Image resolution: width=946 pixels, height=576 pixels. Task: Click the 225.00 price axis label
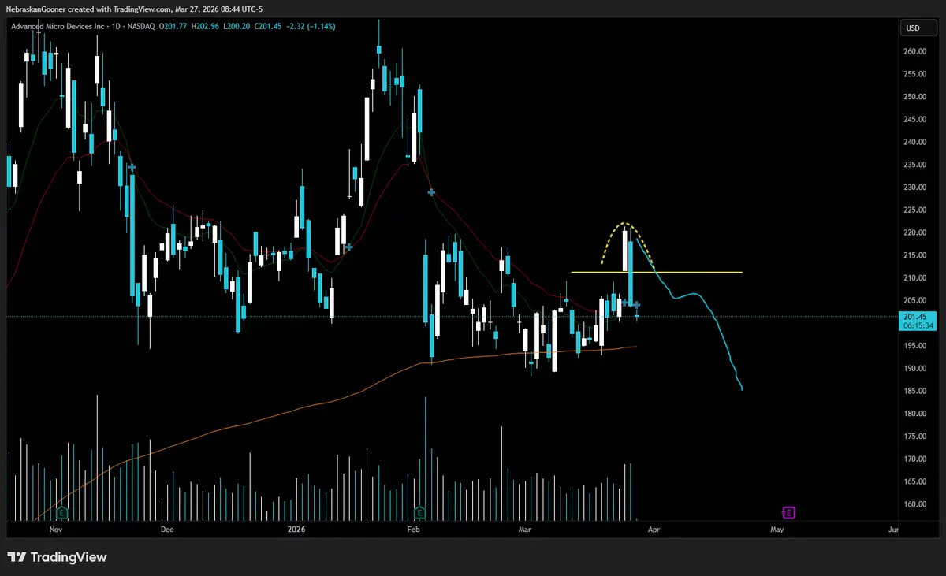[917, 210]
